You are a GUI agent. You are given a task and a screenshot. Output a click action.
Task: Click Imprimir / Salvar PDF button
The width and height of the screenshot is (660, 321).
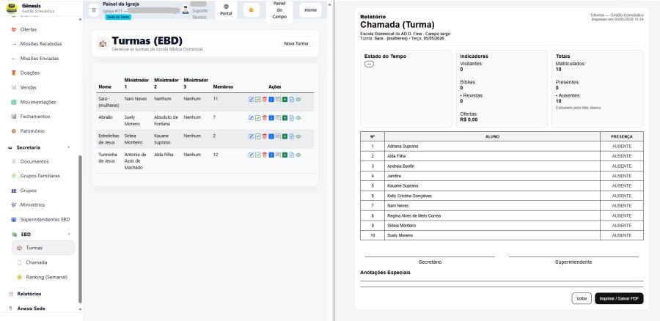[619, 298]
